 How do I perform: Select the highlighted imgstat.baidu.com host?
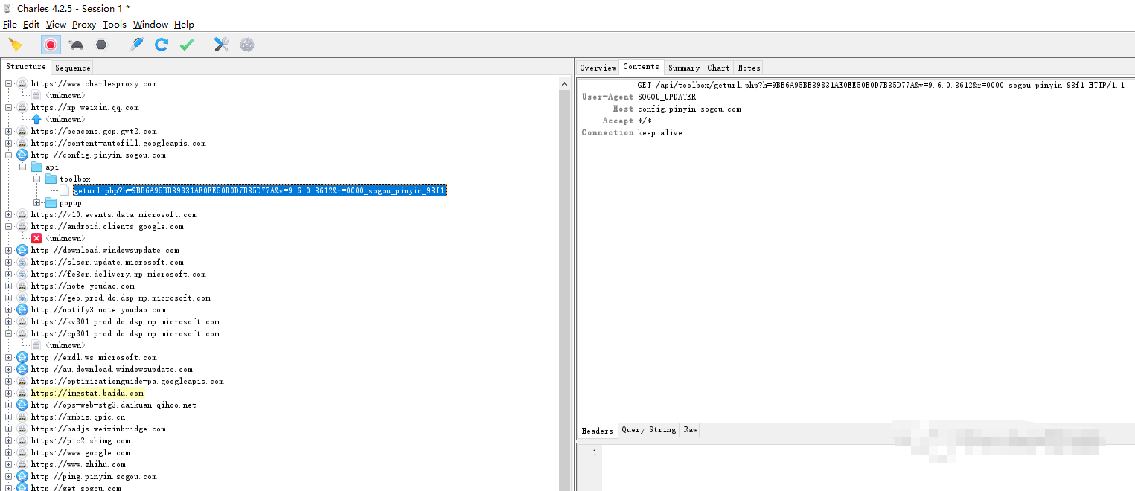[x=87, y=394]
